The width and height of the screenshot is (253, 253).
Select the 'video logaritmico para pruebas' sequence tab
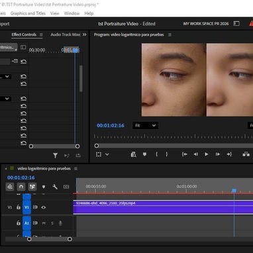pyautogui.click(x=44, y=169)
